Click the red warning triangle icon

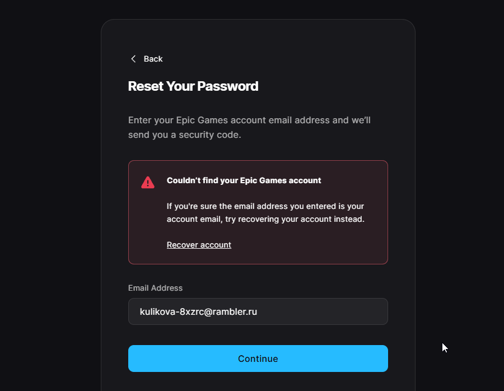[148, 182]
